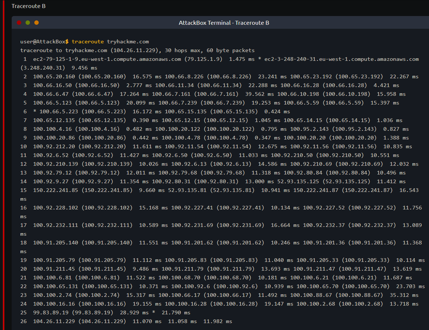Click the orange dot in the terminal title bar
The image size is (429, 330).
click(x=37, y=23)
